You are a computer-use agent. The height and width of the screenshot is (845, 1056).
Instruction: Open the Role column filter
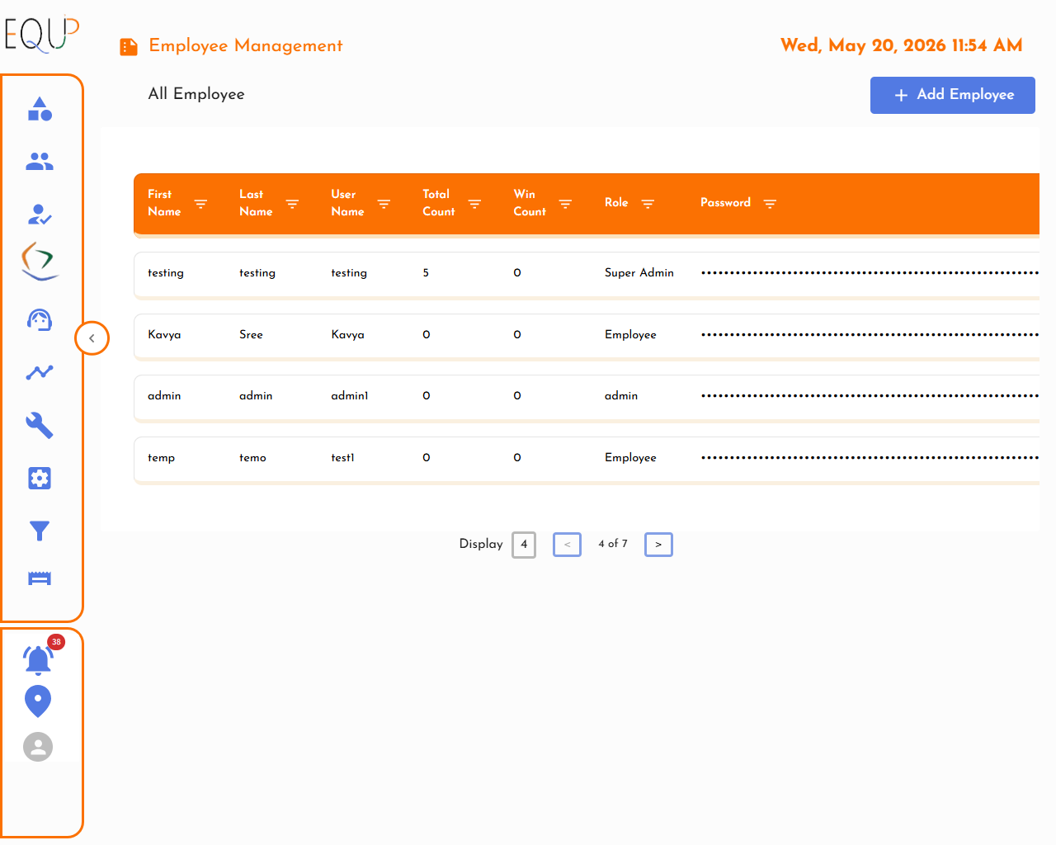648,204
